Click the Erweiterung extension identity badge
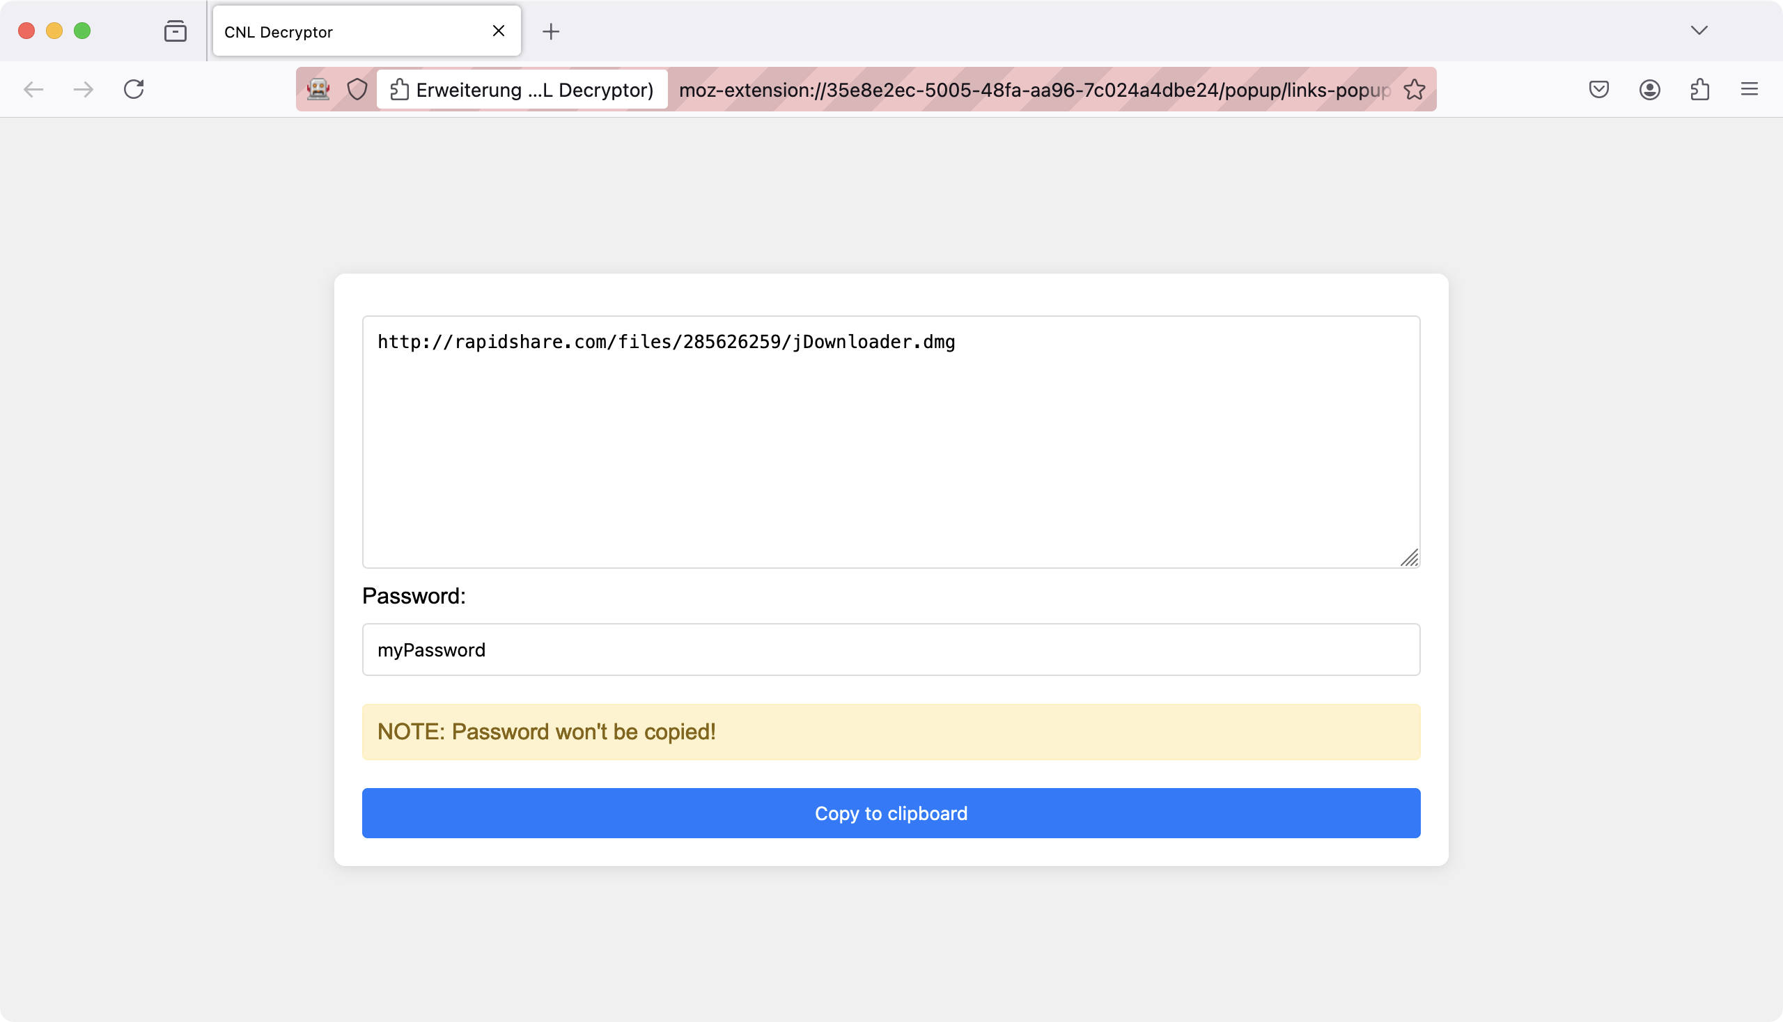Viewport: 1783px width, 1022px height. pos(522,89)
